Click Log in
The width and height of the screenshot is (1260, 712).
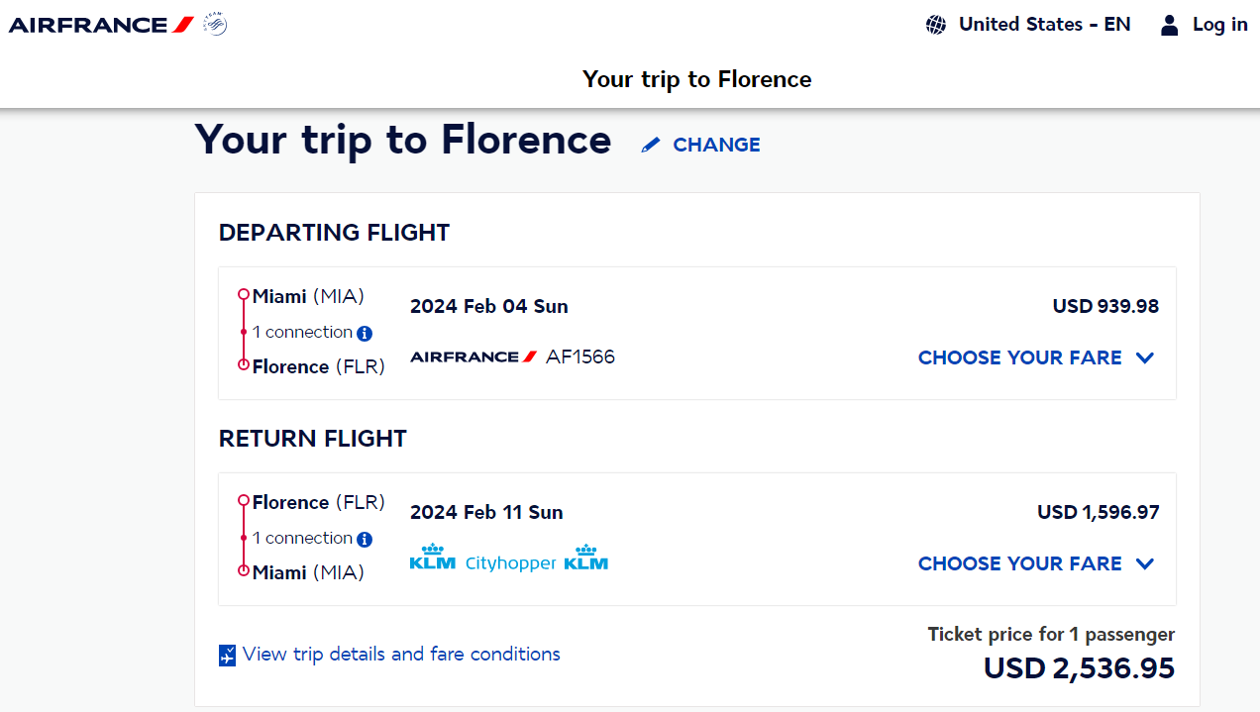pos(1219,25)
